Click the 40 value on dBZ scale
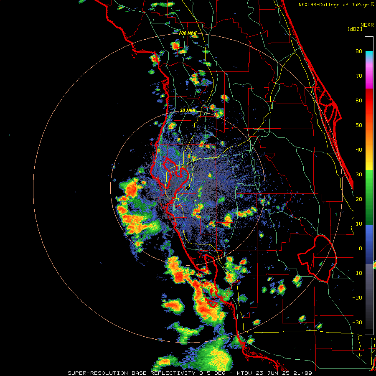Viewport: 376px width, 376px height. (x=359, y=150)
